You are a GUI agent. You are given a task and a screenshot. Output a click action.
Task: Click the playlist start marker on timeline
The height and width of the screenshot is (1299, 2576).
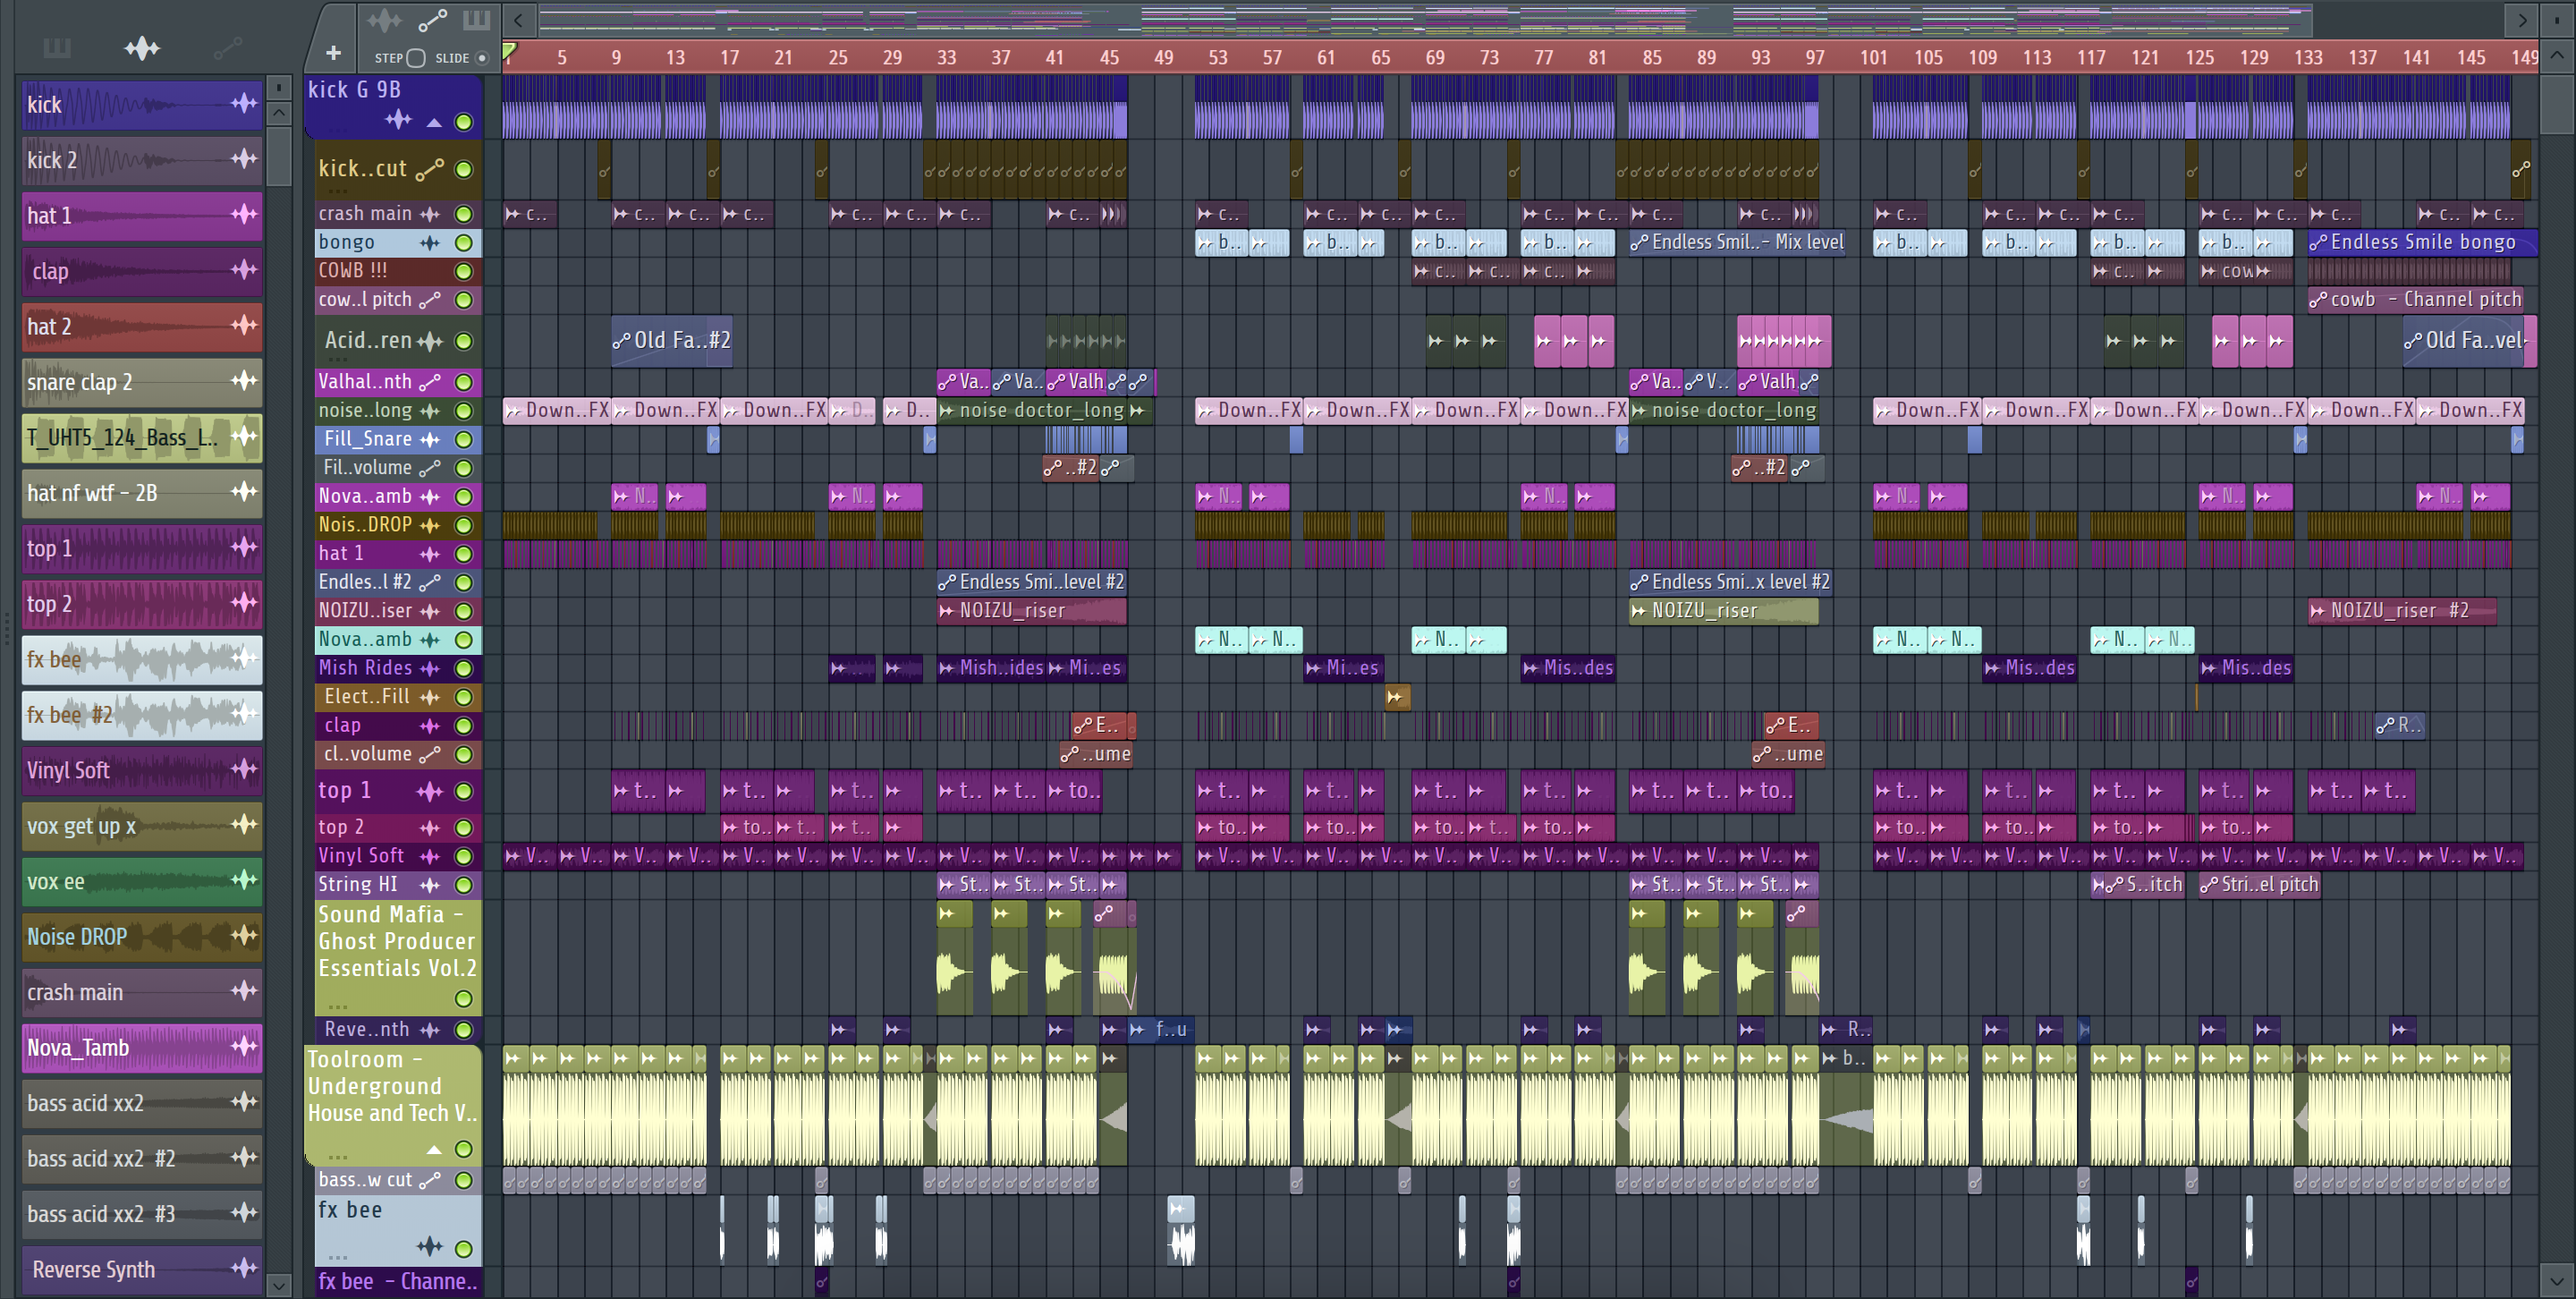(x=509, y=52)
